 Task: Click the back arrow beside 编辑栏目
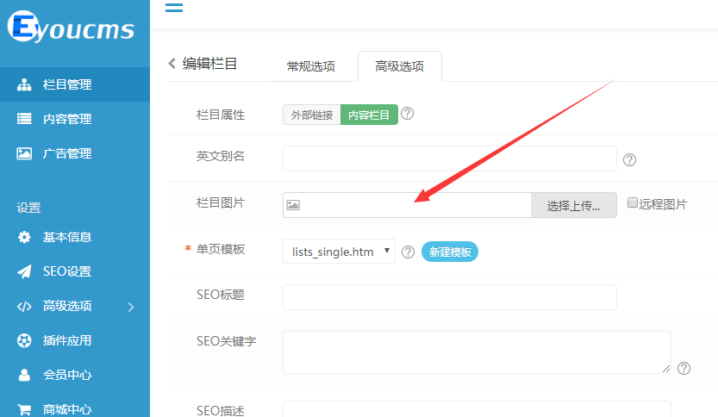172,64
